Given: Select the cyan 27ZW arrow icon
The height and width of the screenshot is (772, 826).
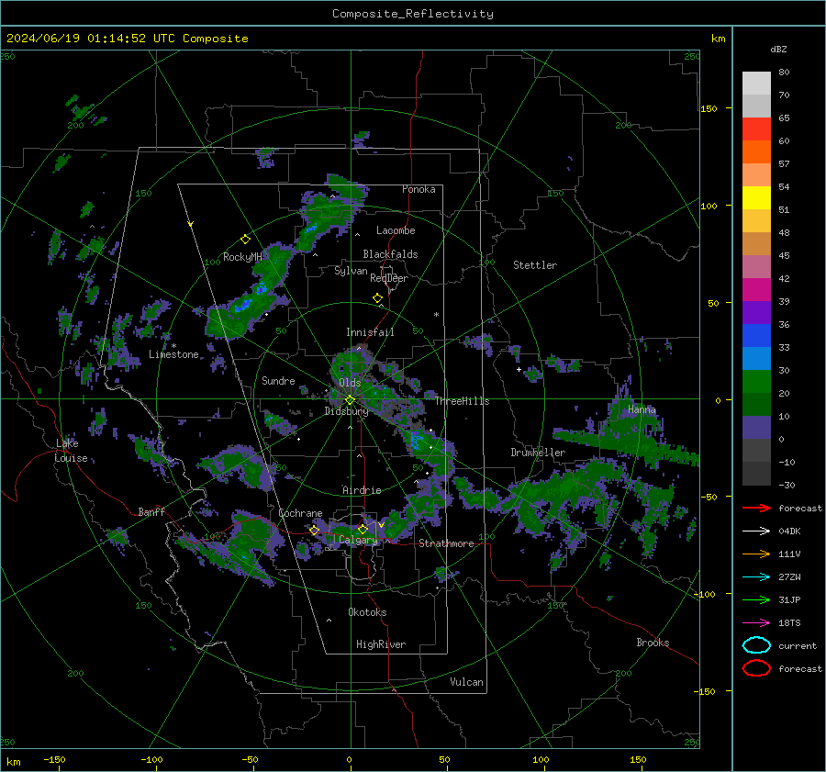Looking at the screenshot, I should pyautogui.click(x=756, y=577).
